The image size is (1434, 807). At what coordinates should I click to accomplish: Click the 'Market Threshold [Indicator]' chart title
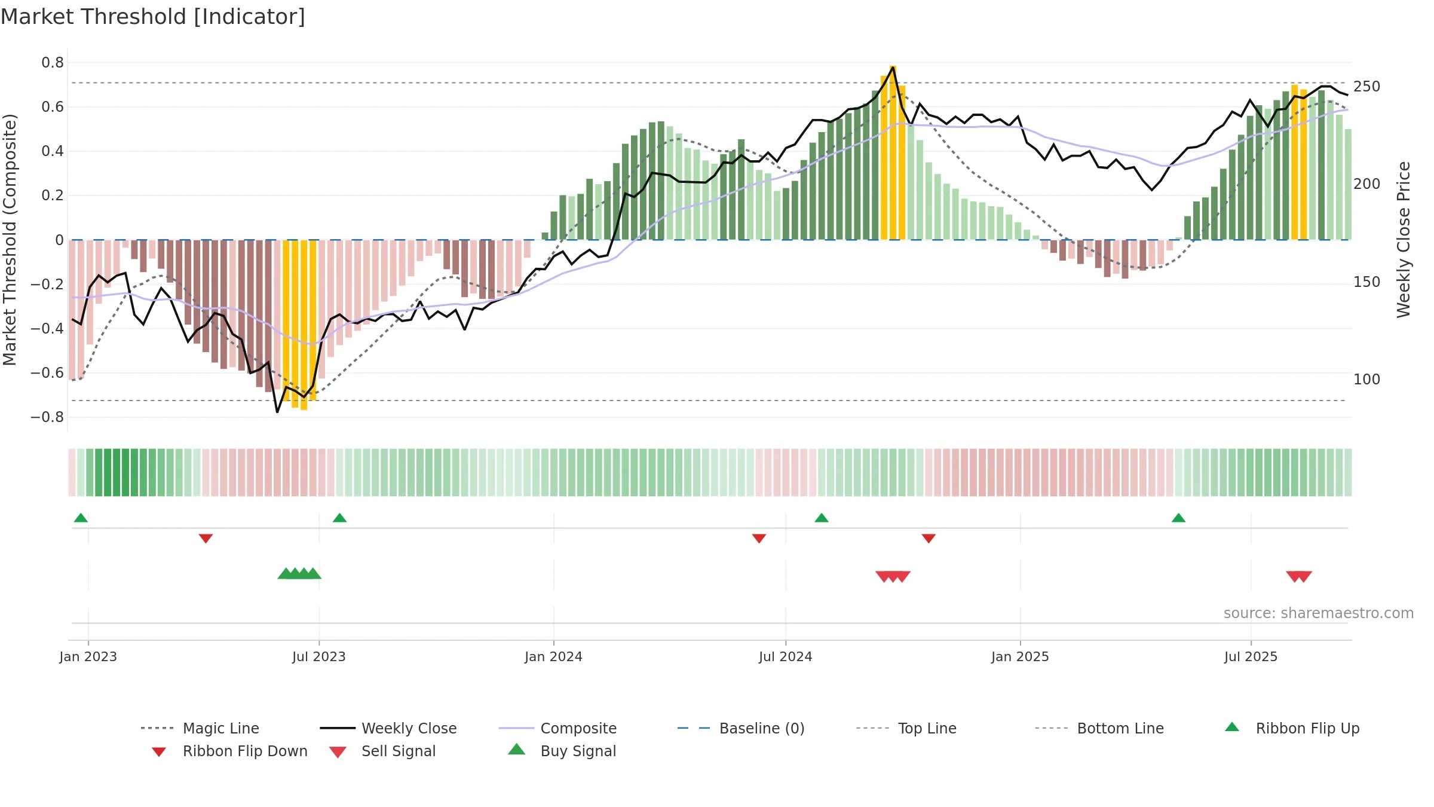[153, 17]
